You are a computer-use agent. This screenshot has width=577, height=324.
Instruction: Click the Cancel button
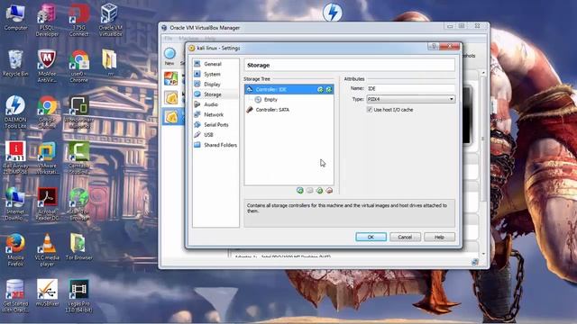pos(405,238)
